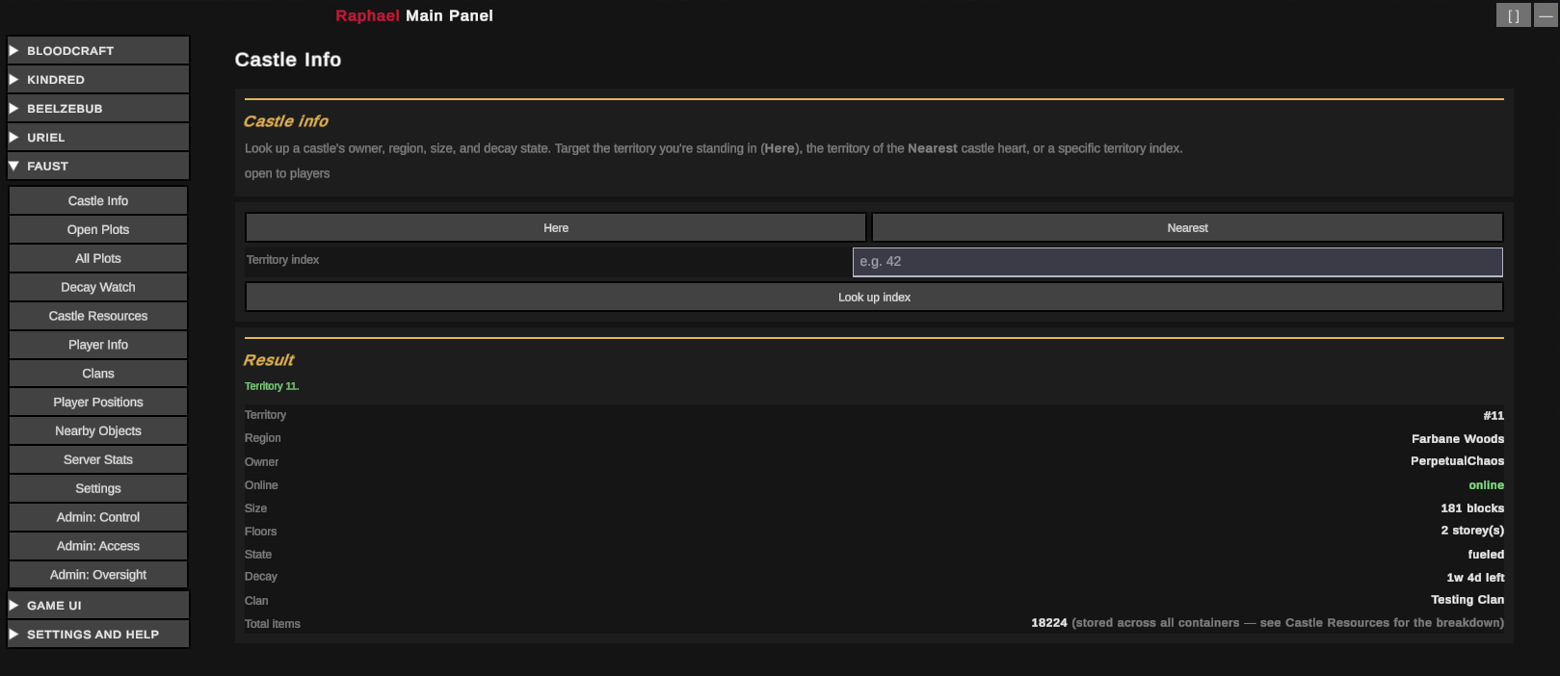This screenshot has height=676, width=1560.
Task: Open the Admin: Control page
Action: [98, 517]
